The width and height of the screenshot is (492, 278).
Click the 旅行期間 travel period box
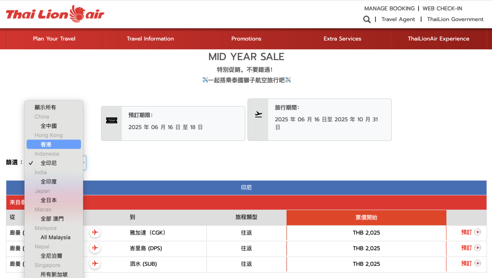click(319, 119)
